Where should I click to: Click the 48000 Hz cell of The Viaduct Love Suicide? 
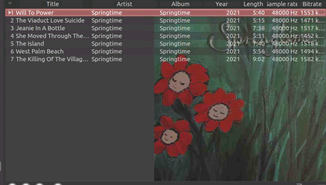[x=285, y=20]
